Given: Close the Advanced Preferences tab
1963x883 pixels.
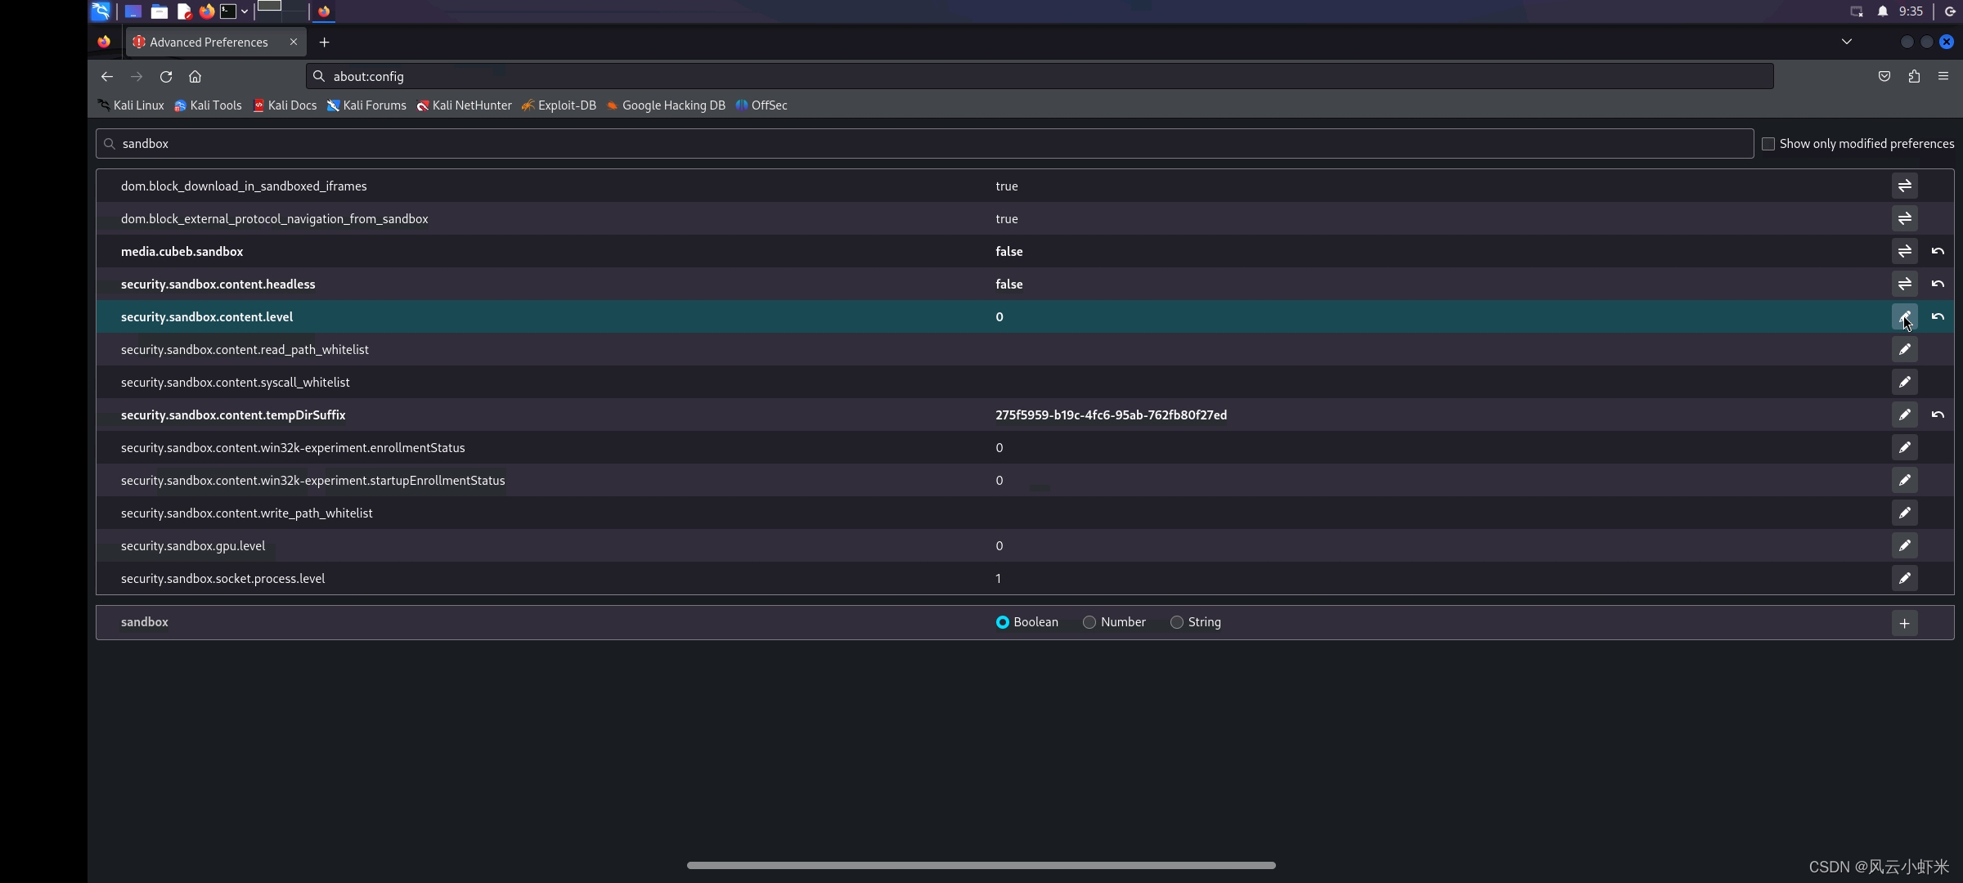Looking at the screenshot, I should 294,42.
